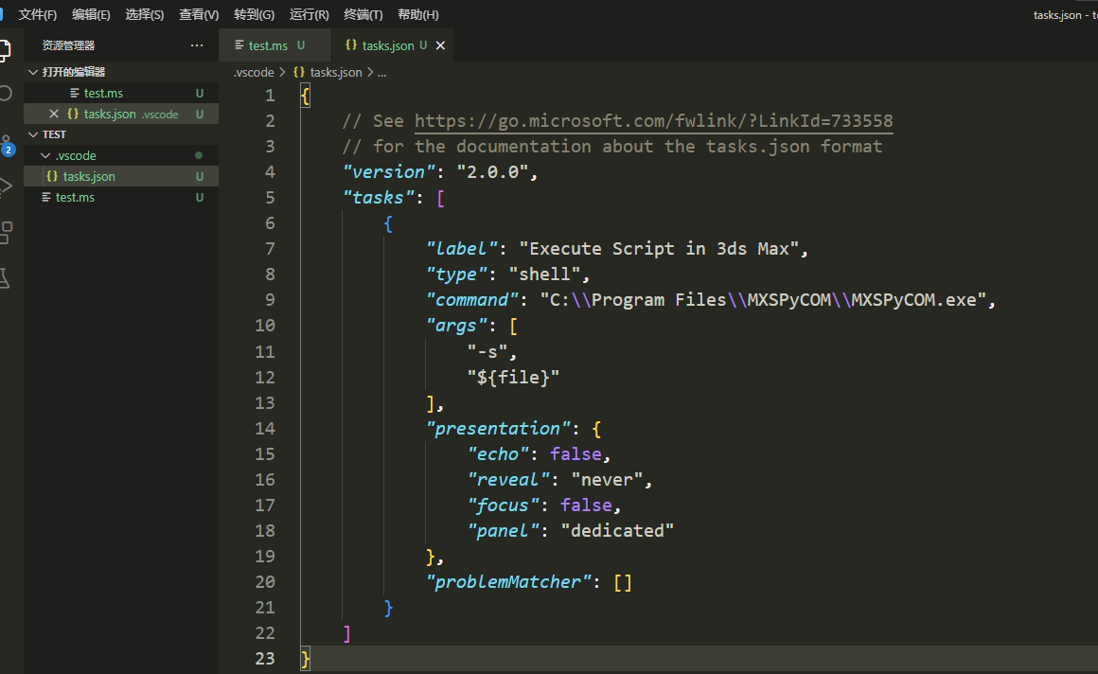Open the Source Control view with badge 2
The width and height of the screenshot is (1098, 674).
click(7, 144)
